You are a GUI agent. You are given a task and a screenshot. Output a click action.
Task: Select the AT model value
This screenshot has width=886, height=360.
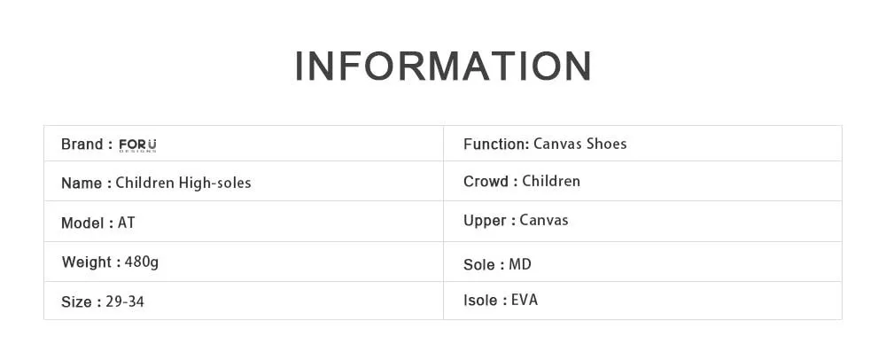[127, 223]
